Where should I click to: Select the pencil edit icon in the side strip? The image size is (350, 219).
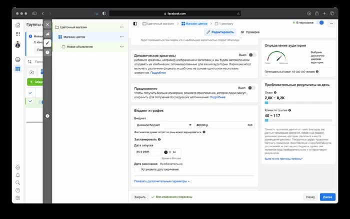47,43
